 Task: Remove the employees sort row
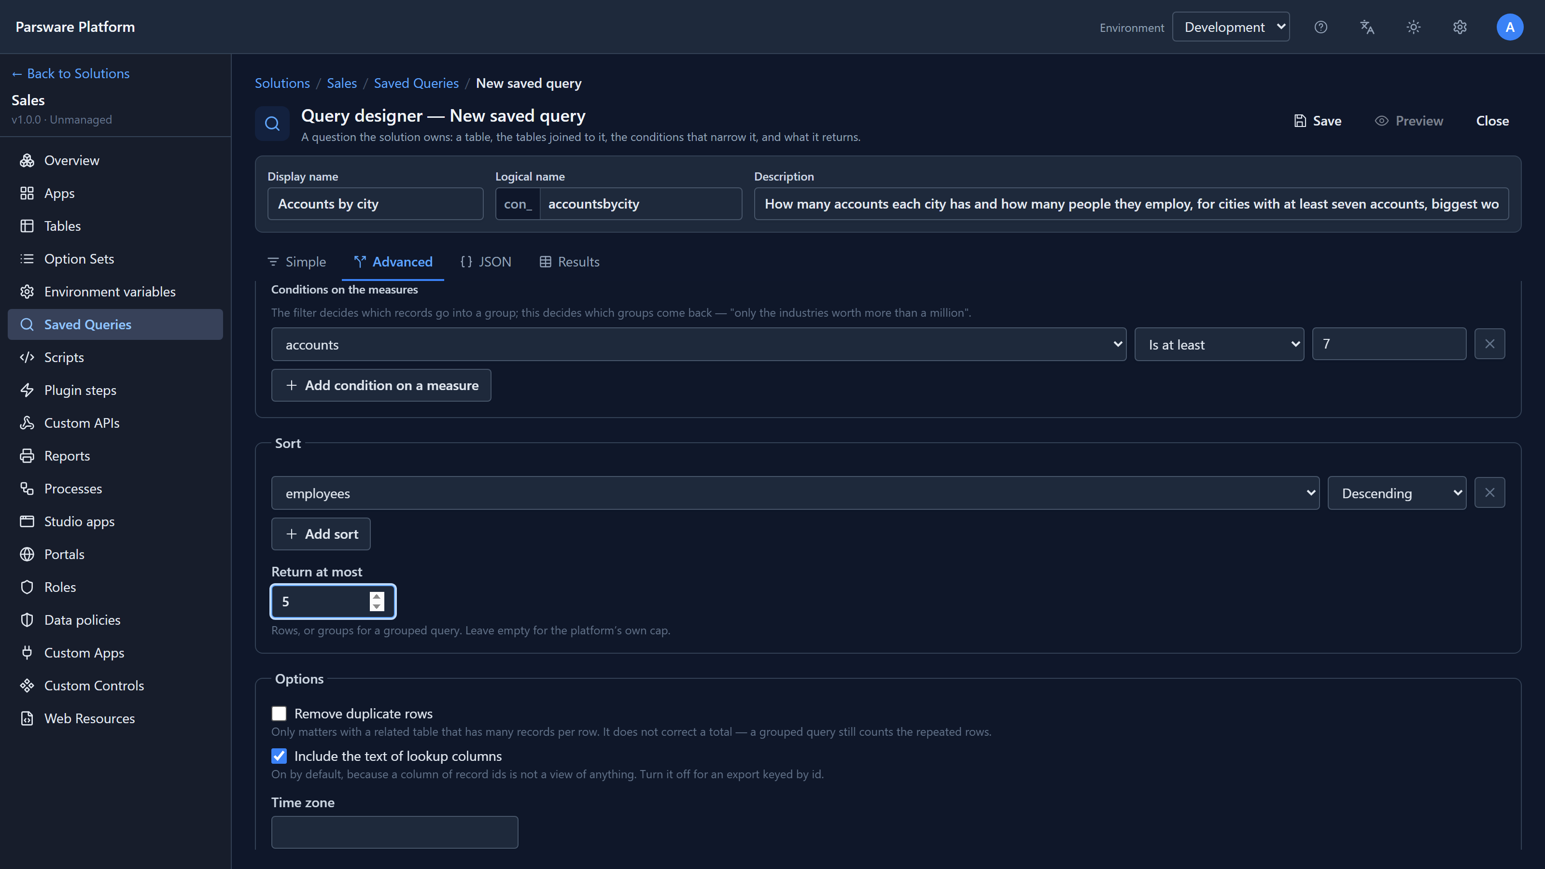(1490, 493)
